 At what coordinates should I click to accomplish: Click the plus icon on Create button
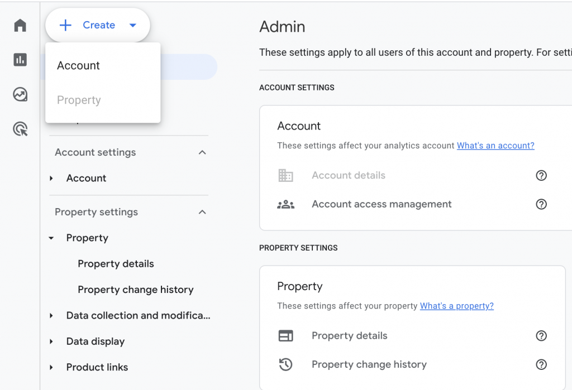66,25
